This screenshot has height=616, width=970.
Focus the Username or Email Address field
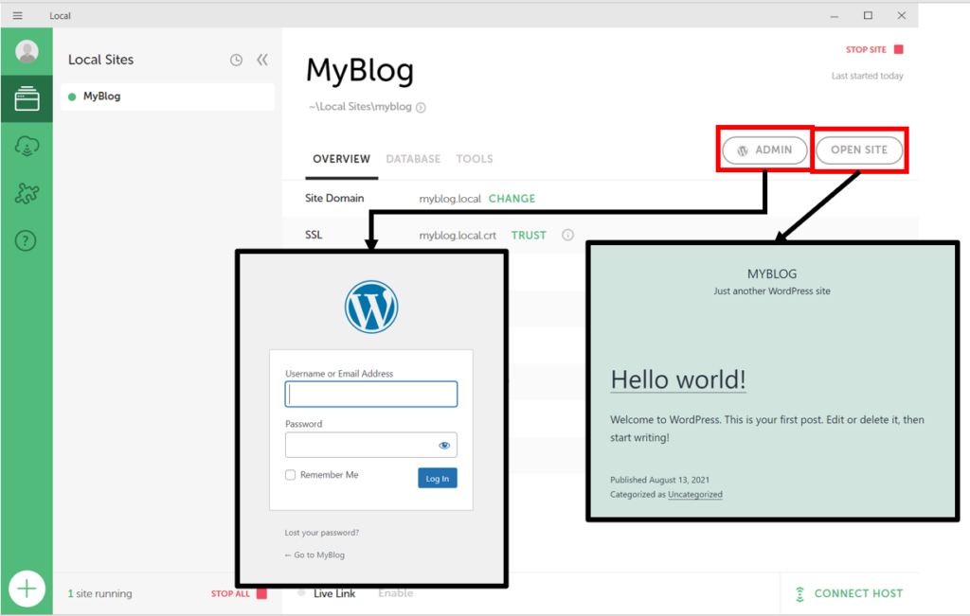(x=371, y=395)
